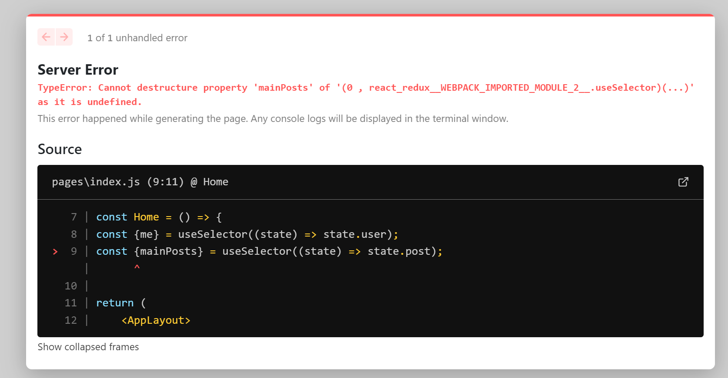Click the '1 of 1 unhandled error' counter
728x378 pixels.
pyautogui.click(x=137, y=38)
